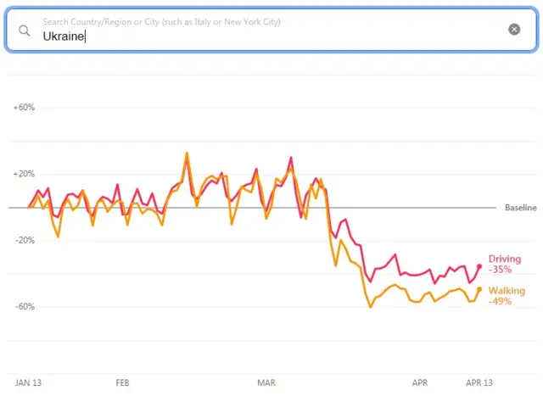
Task: Click the -60% axis label
Action: click(x=24, y=306)
